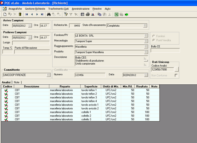Click the Superficie column header
The width and height of the screenshot is (197, 143).
tap(90, 86)
